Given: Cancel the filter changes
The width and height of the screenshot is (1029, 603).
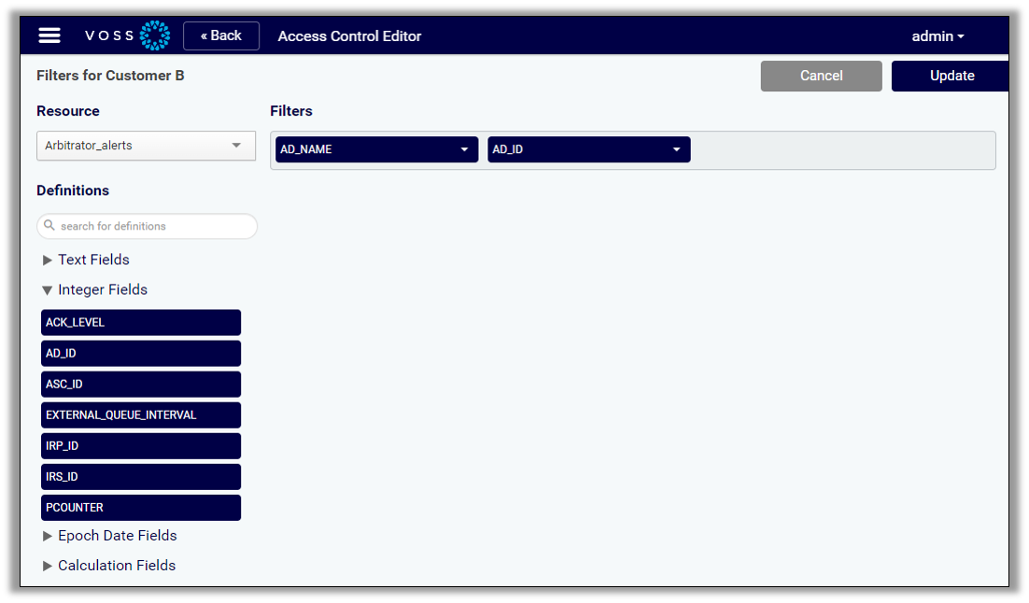Looking at the screenshot, I should 821,76.
